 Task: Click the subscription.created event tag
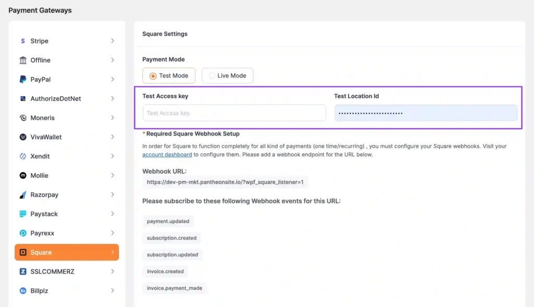tap(172, 238)
